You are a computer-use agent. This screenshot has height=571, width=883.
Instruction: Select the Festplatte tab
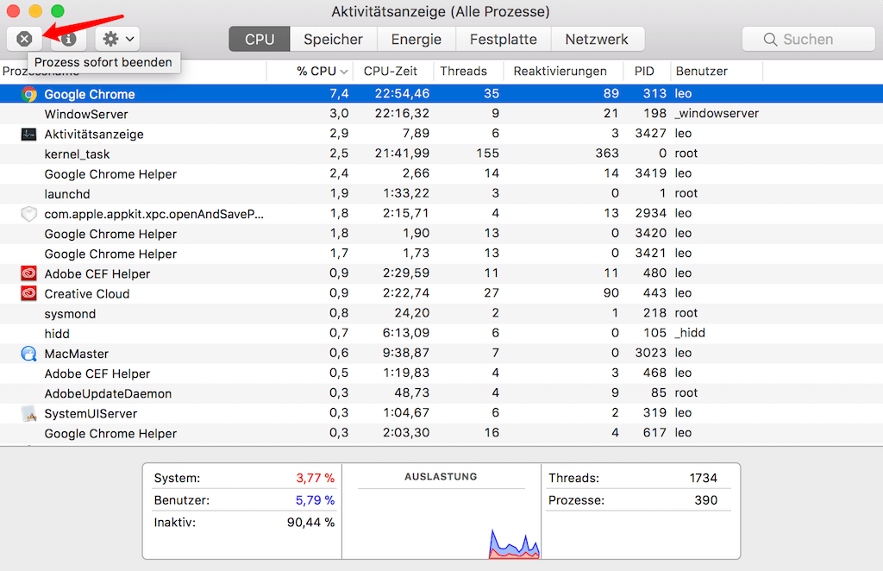coord(504,40)
